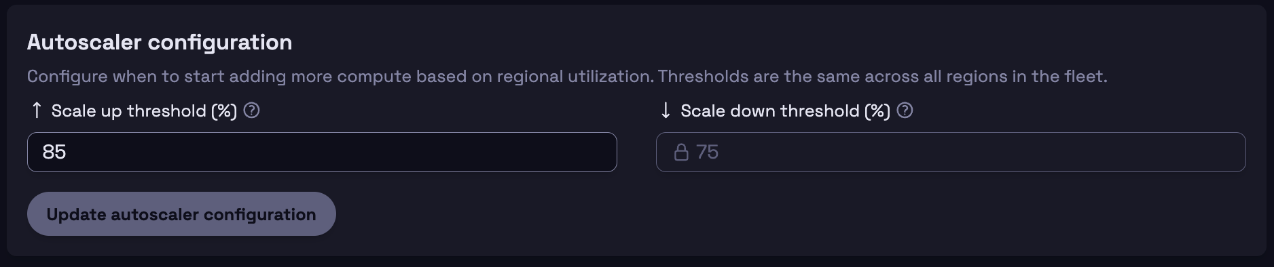Place cursor after the value 85
This screenshot has width=1274, height=267.
[x=67, y=152]
